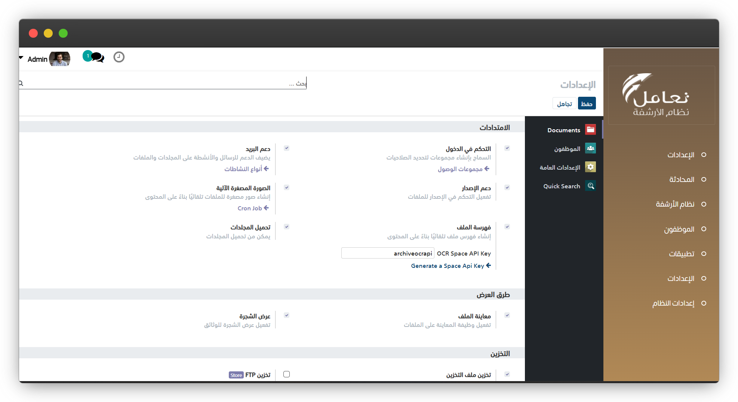
Task: Open the chat (المحادثة) menu item
Action: point(682,179)
